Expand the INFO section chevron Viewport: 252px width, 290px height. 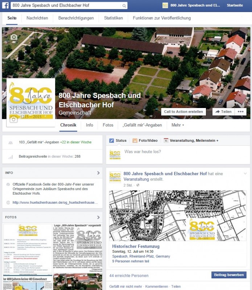(98, 173)
